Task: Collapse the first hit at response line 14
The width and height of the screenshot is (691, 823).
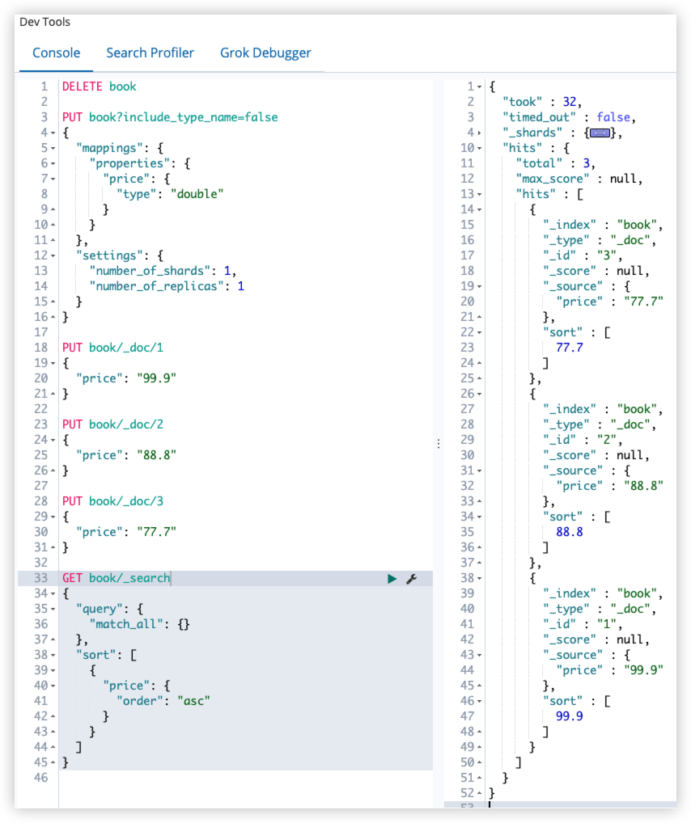Action: coord(479,209)
